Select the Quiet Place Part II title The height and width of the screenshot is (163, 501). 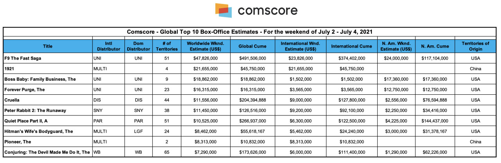(28, 121)
